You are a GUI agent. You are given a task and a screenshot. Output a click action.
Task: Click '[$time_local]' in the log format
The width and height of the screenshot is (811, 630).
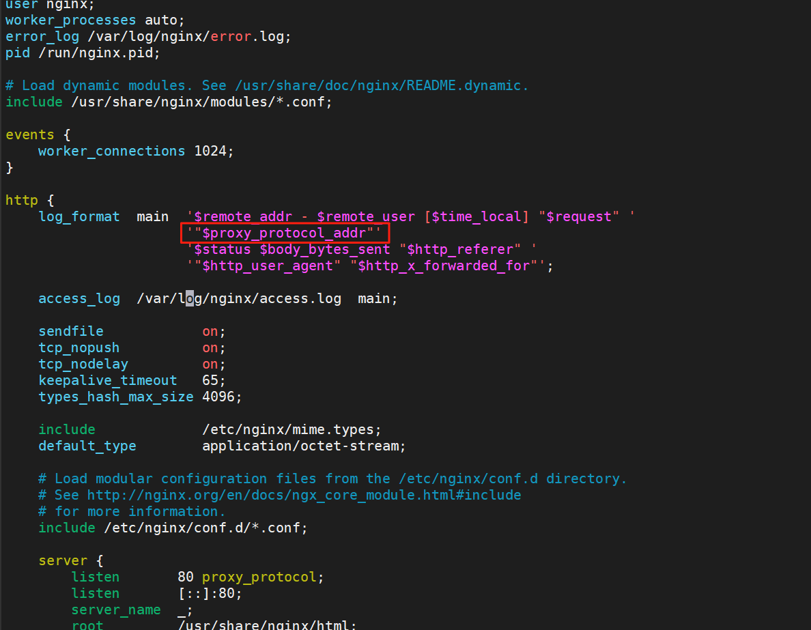(x=476, y=217)
